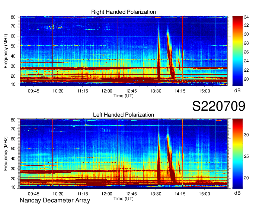
Task: Click the Nancay Decameter Array caption
Action: pos(55,201)
